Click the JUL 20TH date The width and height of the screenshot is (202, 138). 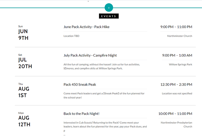pos(25,63)
